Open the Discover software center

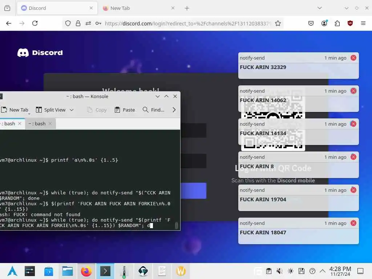pyautogui.click(x=49, y=271)
